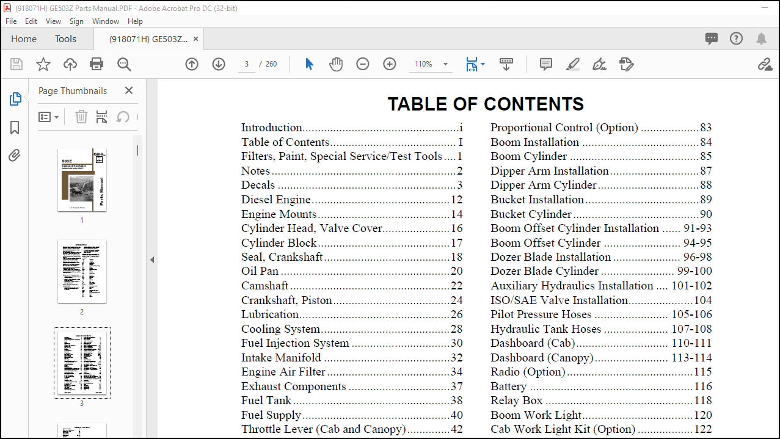Switch to the Tools tab

(65, 39)
